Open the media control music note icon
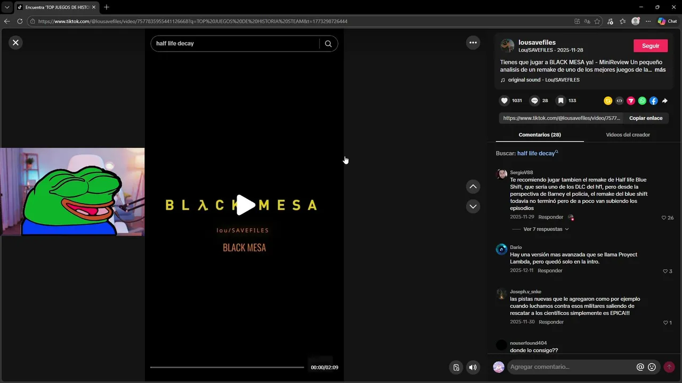 click(610, 21)
